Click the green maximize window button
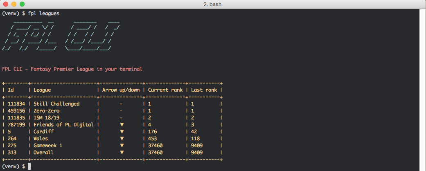The image size is (426, 171). click(x=22, y=4)
